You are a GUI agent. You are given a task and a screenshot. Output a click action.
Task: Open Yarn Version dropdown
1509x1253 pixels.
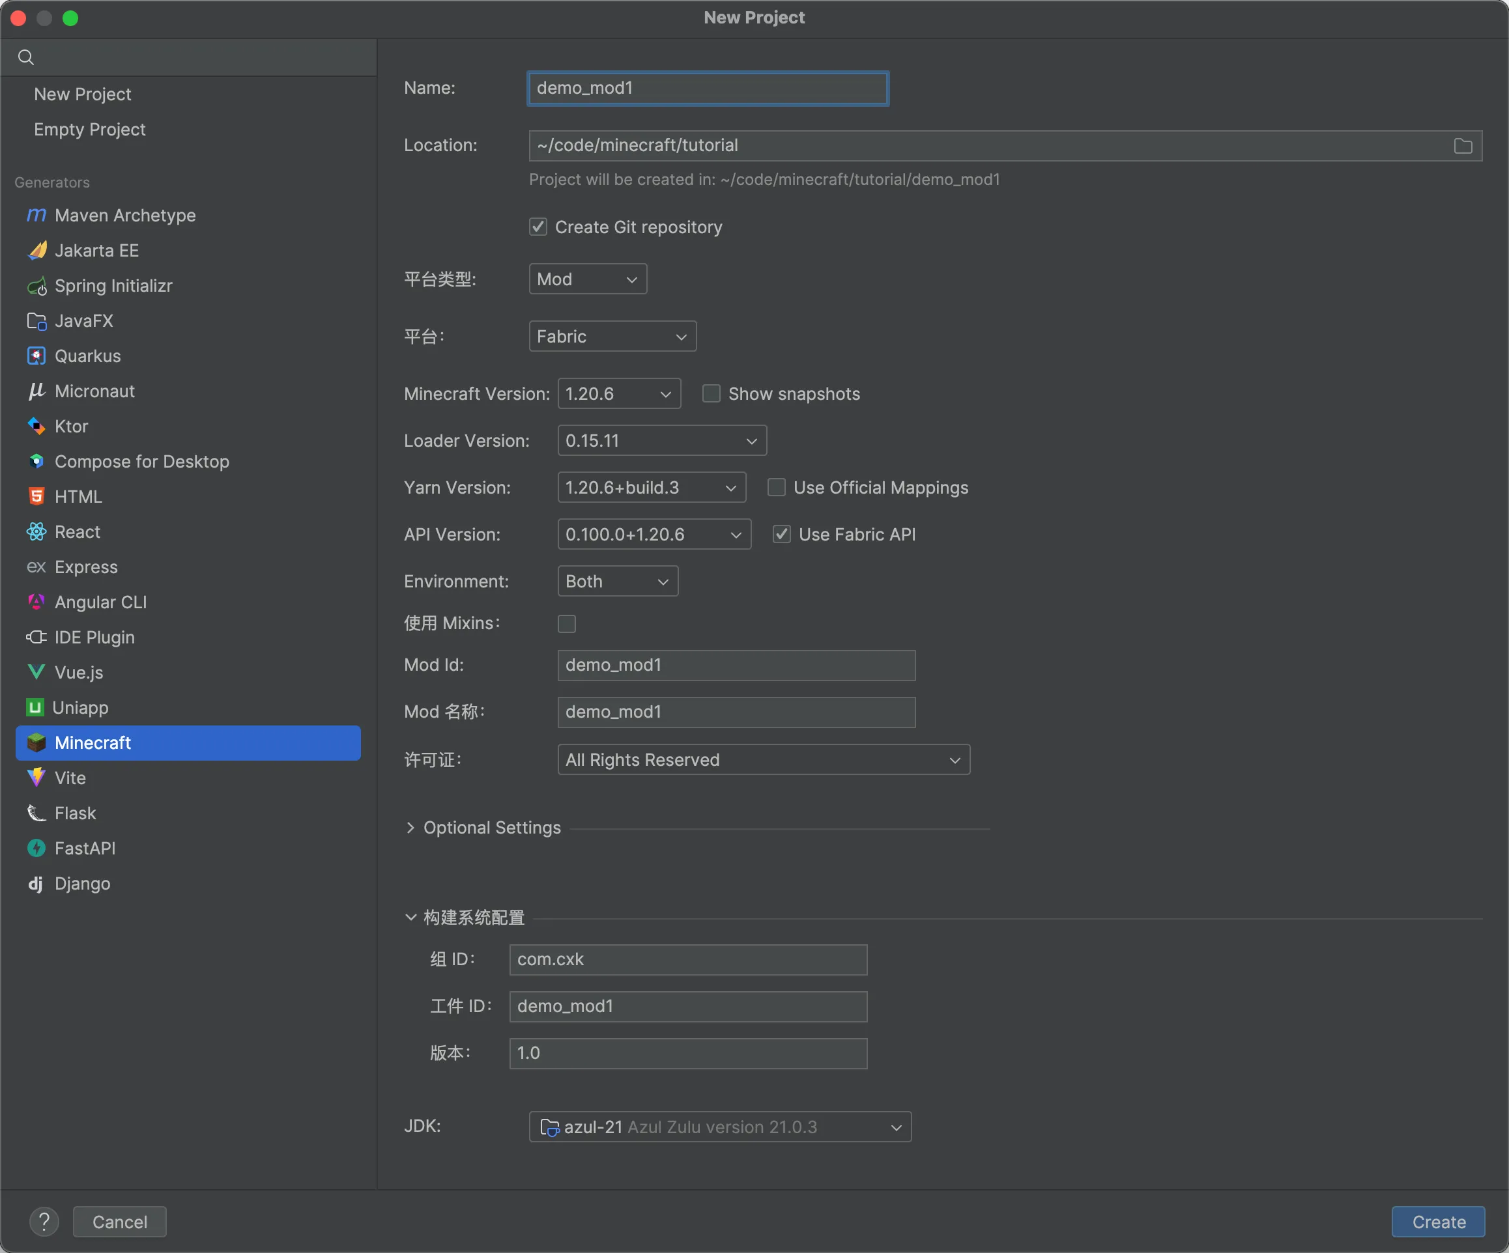(x=651, y=488)
